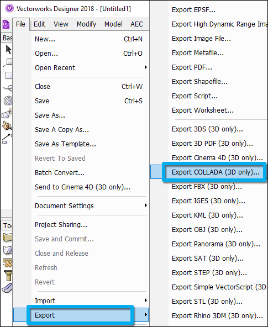Pick the Column tool icon
The width and height of the screenshot is (268, 327).
pos(8,276)
